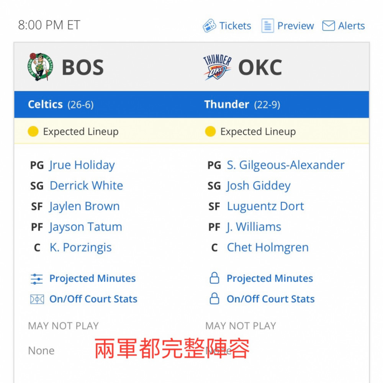Open S. Gilgeous-Alexander player page
Image resolution: width=383 pixels, height=383 pixels.
pyautogui.click(x=286, y=165)
